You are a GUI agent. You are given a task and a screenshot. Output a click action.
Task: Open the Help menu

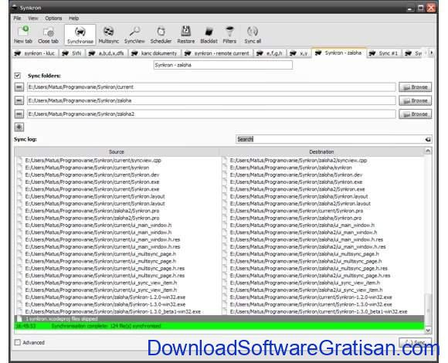[x=73, y=19]
